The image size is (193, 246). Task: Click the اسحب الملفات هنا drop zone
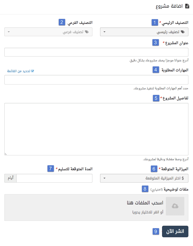tap(96, 207)
